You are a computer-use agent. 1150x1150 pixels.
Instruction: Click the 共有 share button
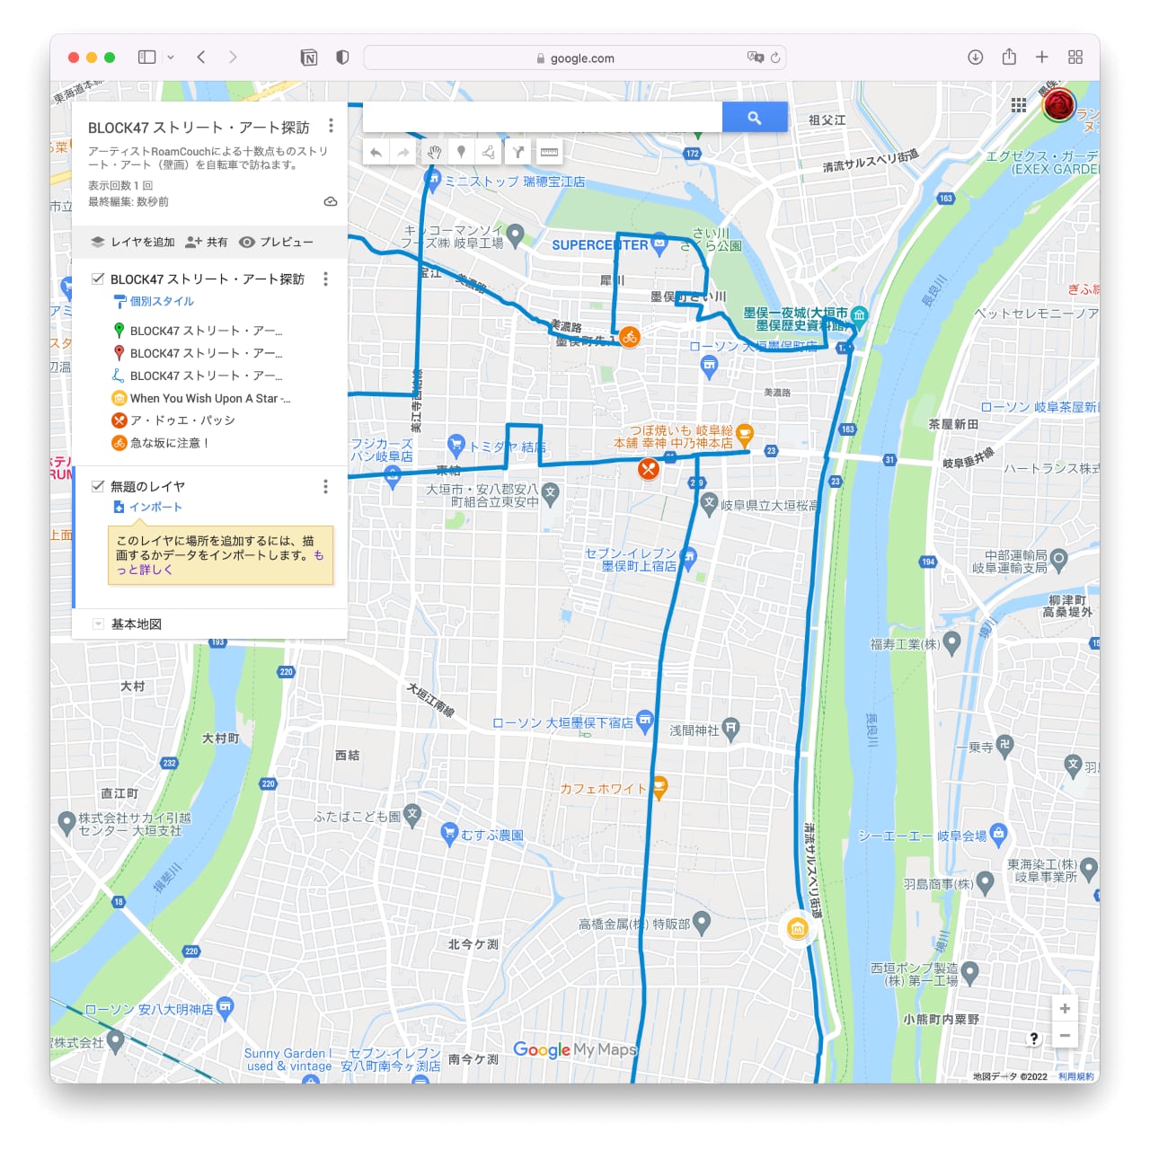(x=207, y=242)
